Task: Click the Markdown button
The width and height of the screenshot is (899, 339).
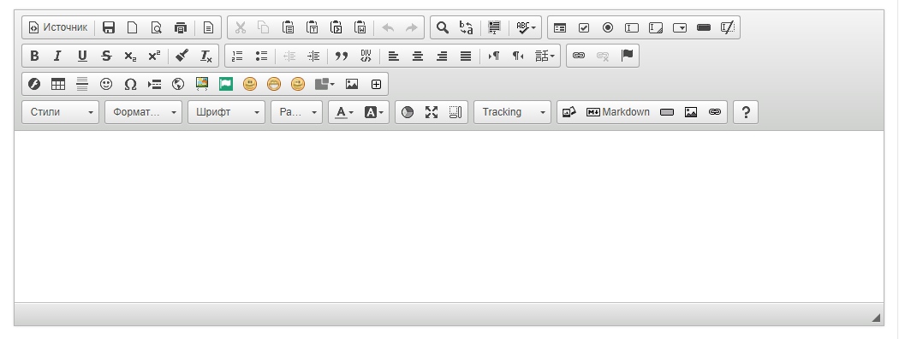Action: [x=618, y=112]
